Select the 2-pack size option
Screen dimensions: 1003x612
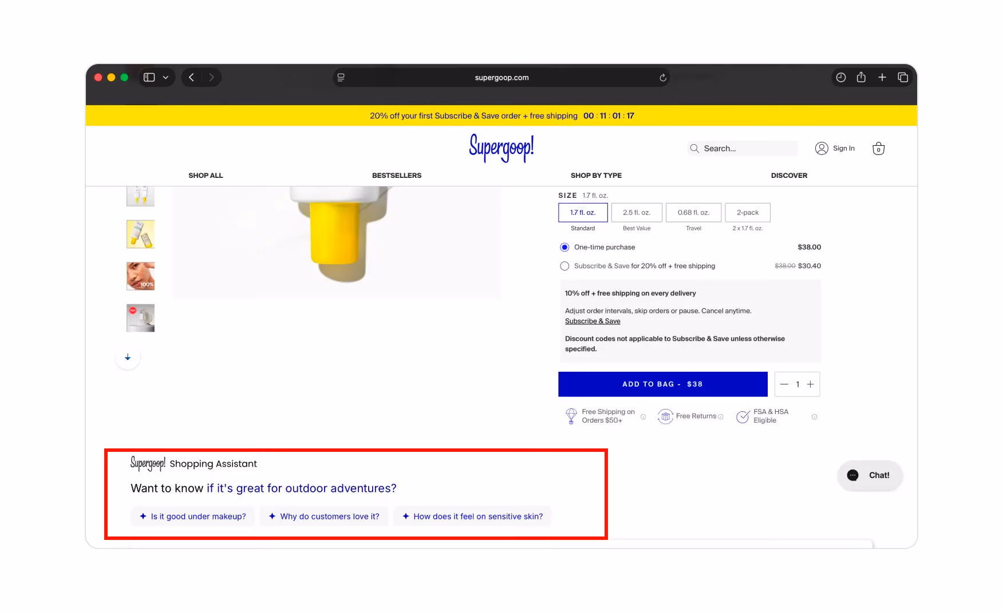point(748,213)
